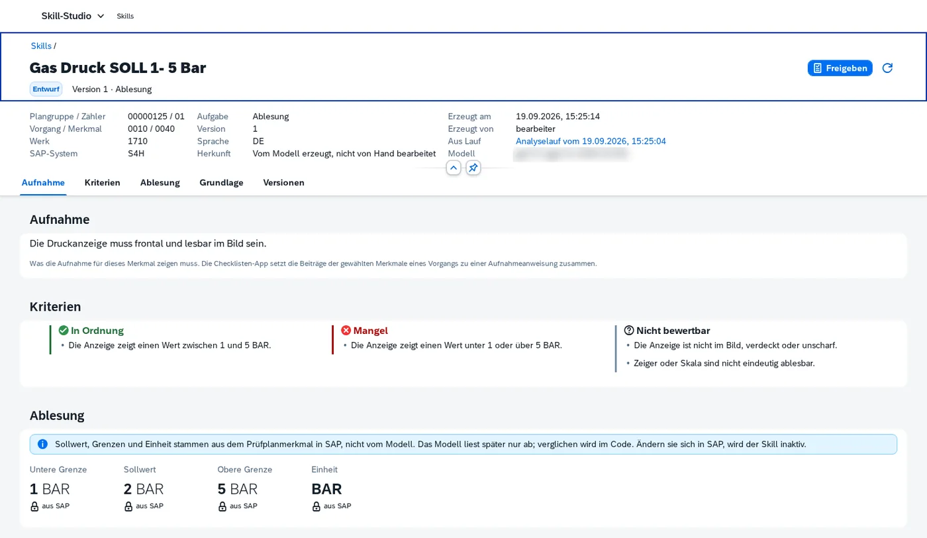Switch to the Kriterien tab
This screenshot has height=538, width=927.
coord(103,182)
